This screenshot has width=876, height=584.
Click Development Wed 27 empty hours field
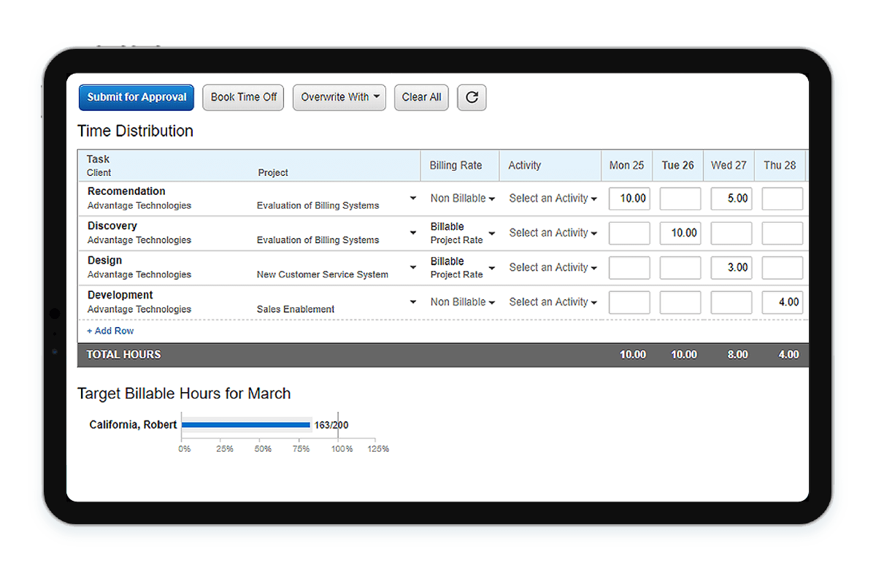pyautogui.click(x=731, y=302)
